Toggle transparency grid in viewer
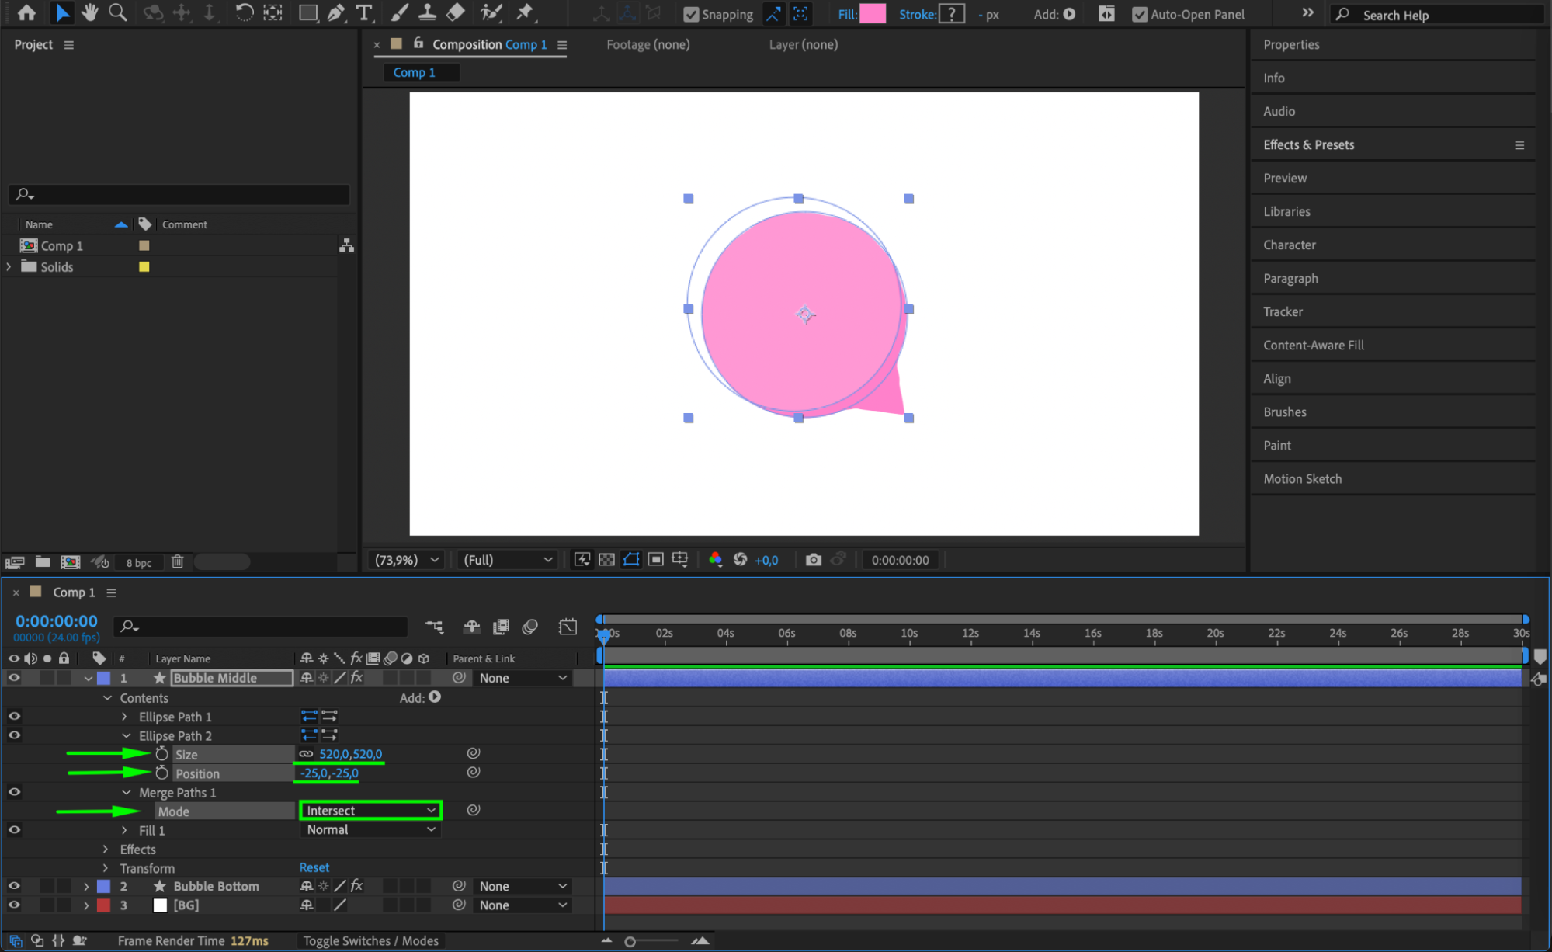Image resolution: width=1552 pixels, height=952 pixels. 606,560
